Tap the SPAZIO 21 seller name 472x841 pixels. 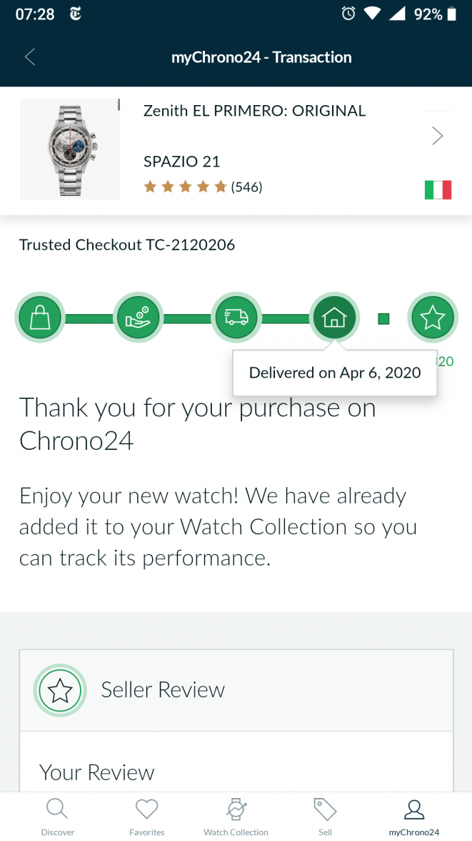point(181,161)
